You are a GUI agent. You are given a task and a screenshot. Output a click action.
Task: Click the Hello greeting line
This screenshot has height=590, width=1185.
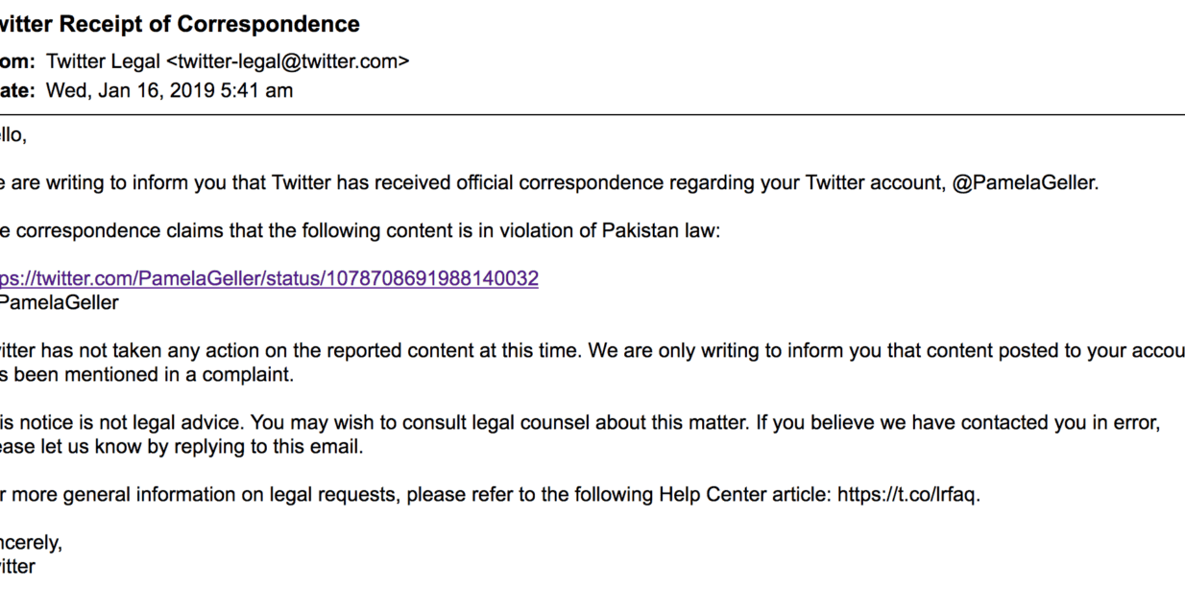12,135
